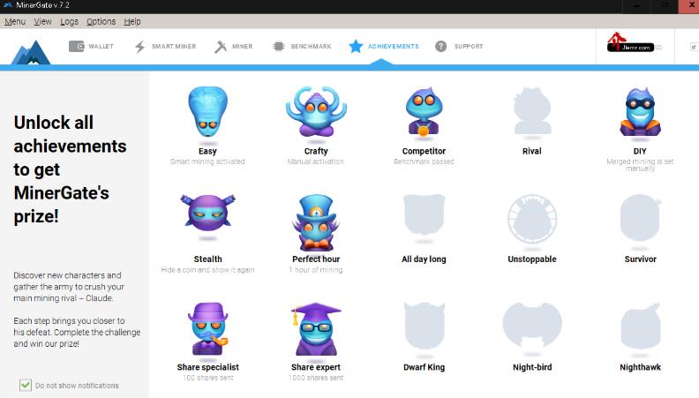The image size is (699, 398).
Task: Click 'Hide a coin and show it again'
Action: (x=207, y=270)
